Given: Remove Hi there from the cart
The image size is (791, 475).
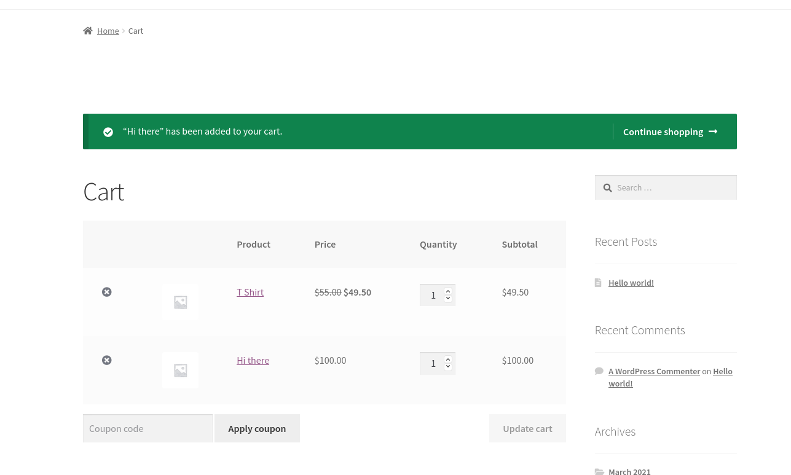Looking at the screenshot, I should tap(107, 360).
